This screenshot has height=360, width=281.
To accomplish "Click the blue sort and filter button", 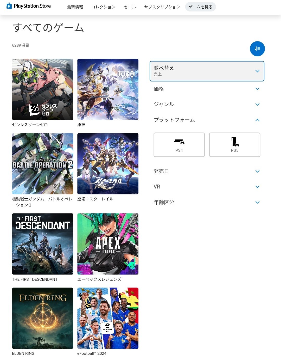I will pyautogui.click(x=257, y=49).
